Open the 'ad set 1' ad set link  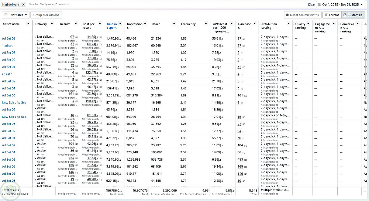coord(7,74)
